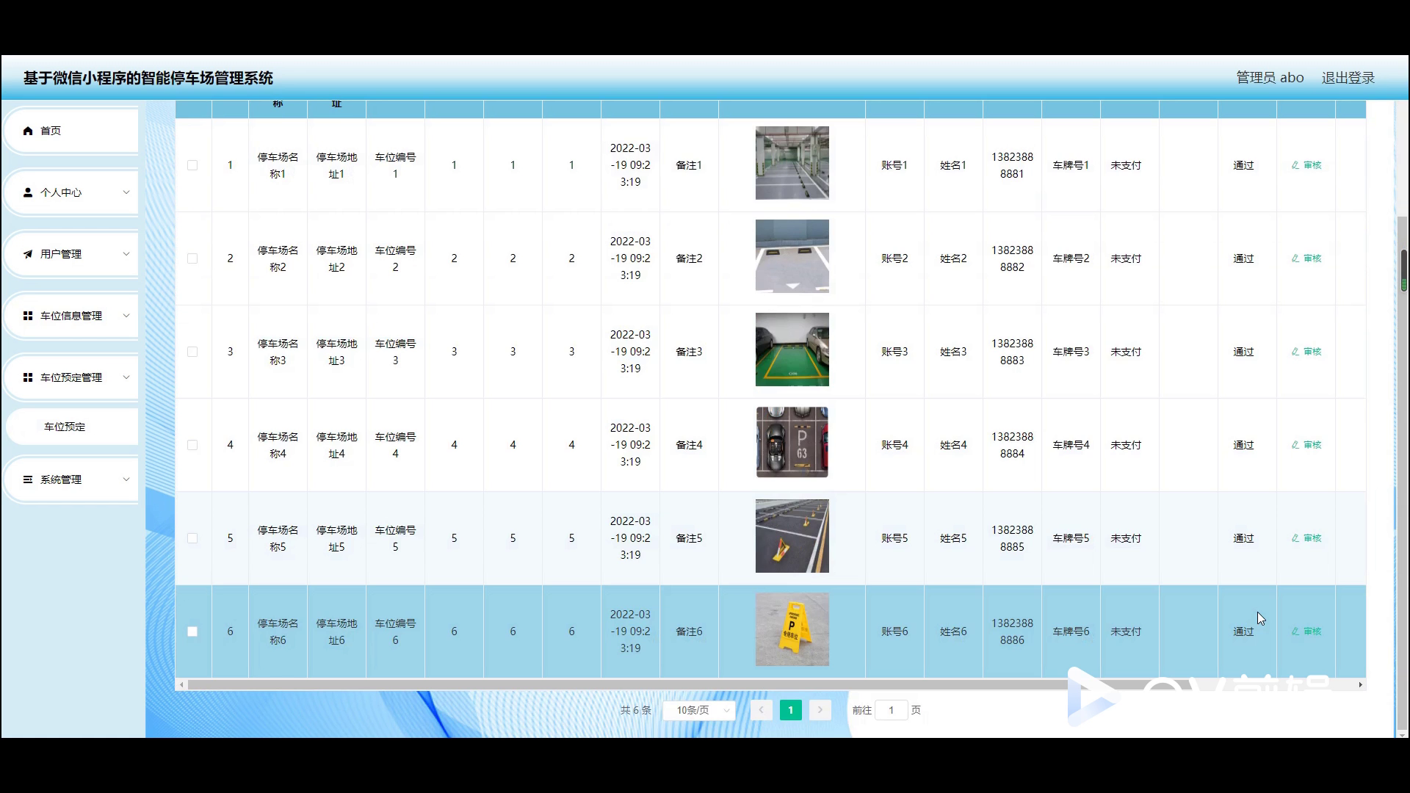Go to the previous page arrow
The height and width of the screenshot is (793, 1410).
[x=761, y=710]
